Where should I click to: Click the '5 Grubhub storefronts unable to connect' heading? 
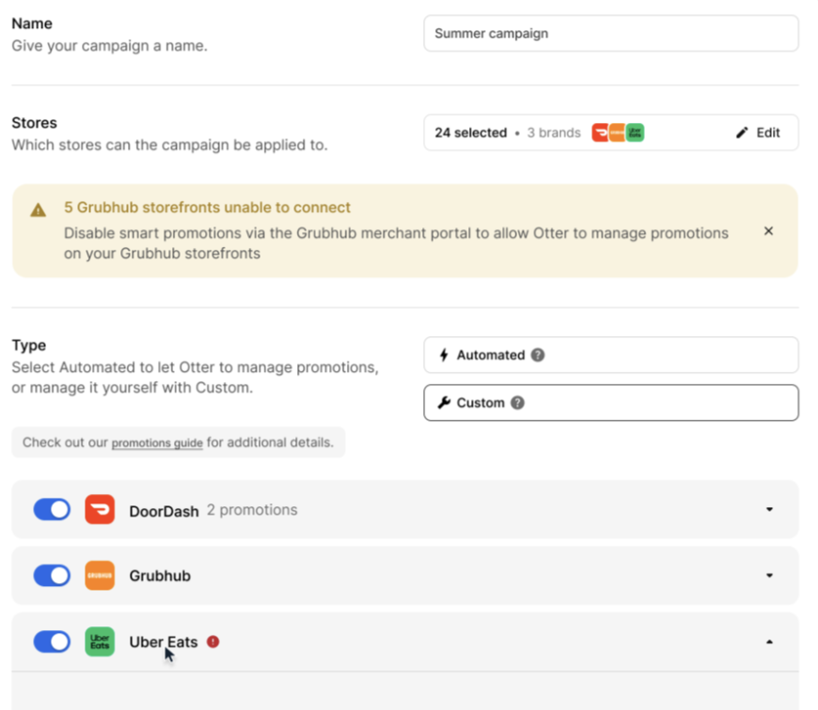click(x=207, y=208)
